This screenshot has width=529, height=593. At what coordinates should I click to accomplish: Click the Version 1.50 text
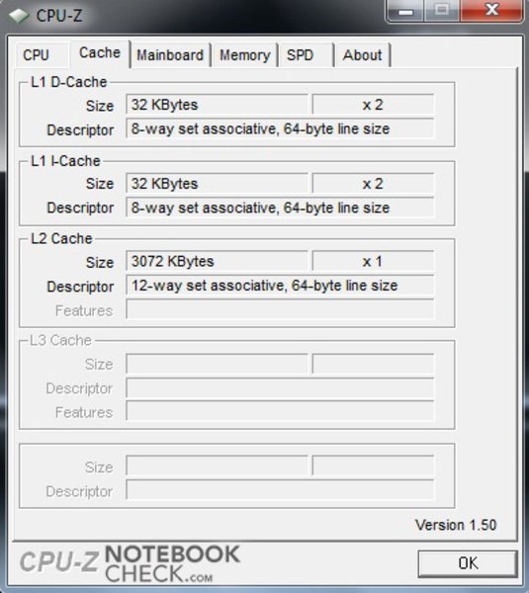(x=456, y=525)
